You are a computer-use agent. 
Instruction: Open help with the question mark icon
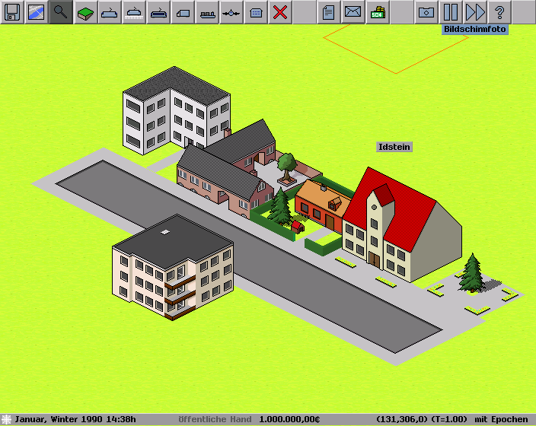point(499,12)
